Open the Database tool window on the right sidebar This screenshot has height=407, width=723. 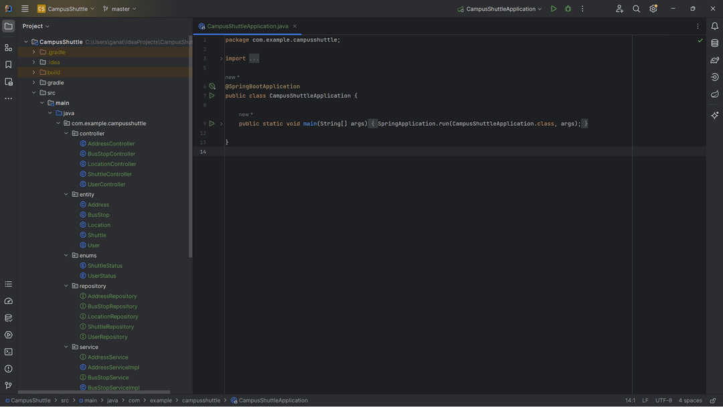click(x=714, y=43)
